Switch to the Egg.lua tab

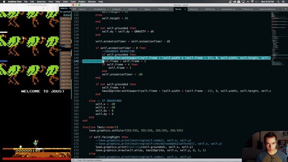pyautogui.click(x=147, y=9)
